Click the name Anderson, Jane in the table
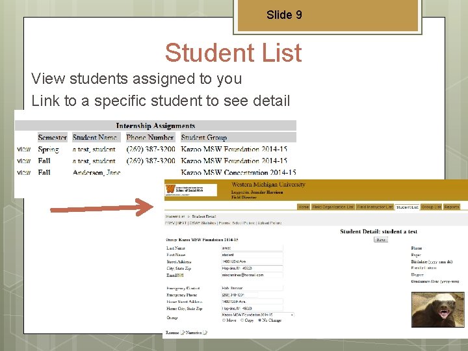Image resolution: width=468 pixels, height=351 pixels. pyautogui.click(x=96, y=172)
